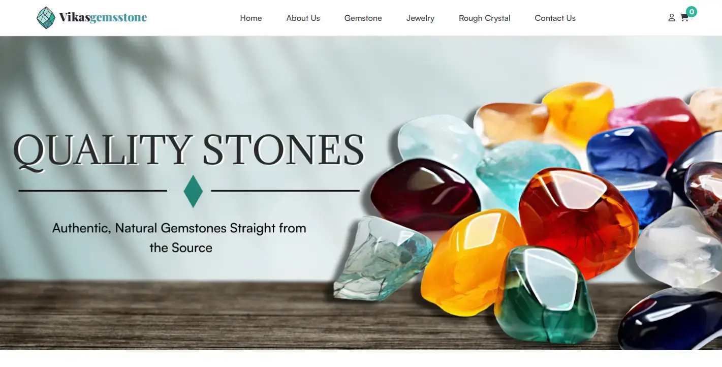Click the cart count badge showing 0
Viewport: 722px width, 367px height.
coord(691,12)
